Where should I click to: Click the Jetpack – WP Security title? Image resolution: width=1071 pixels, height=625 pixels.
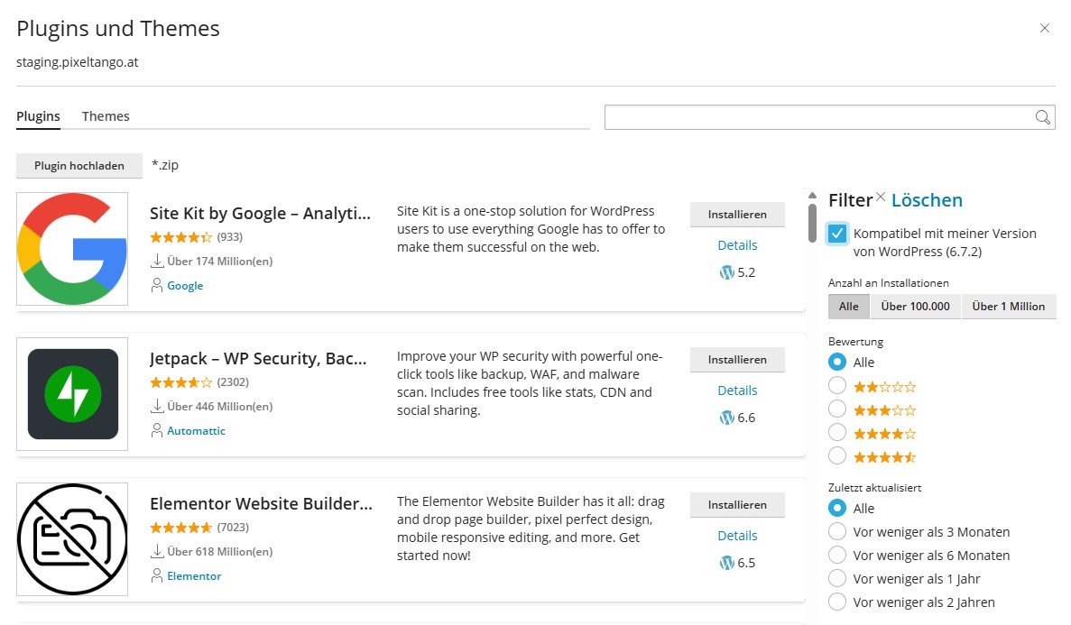(258, 359)
